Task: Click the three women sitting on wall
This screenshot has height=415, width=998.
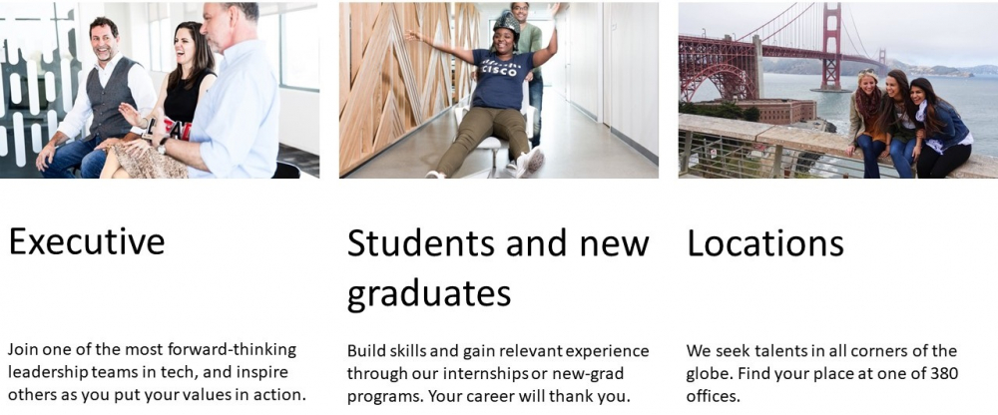Action: 909,124
